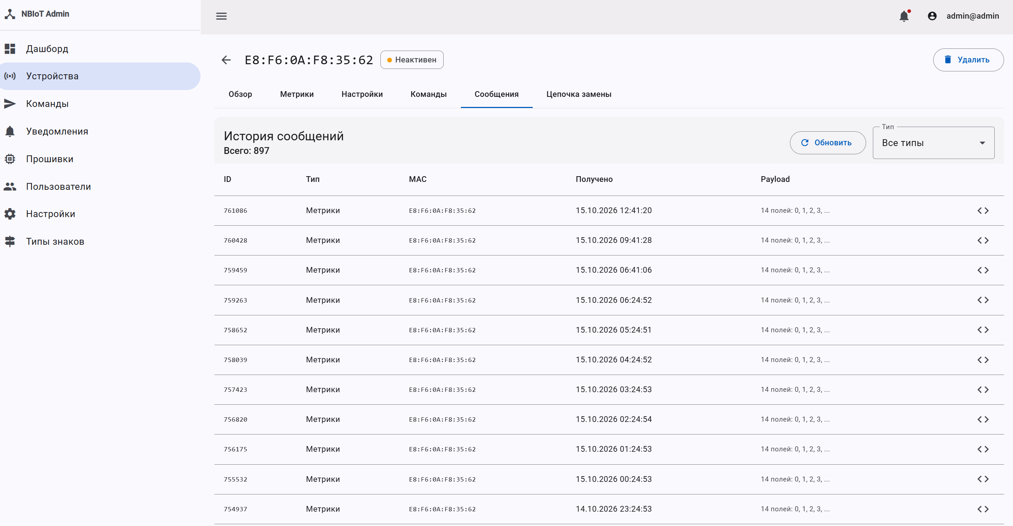Switch to the Метрики tab
This screenshot has height=526, width=1013.
(296, 94)
